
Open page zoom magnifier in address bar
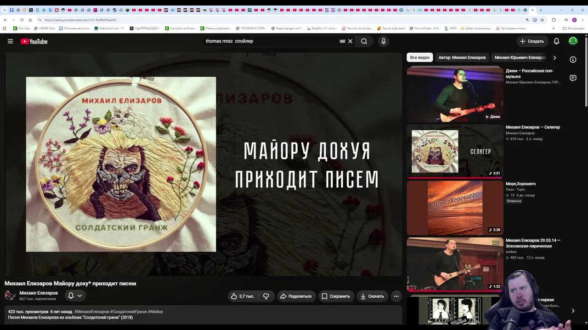point(527,20)
